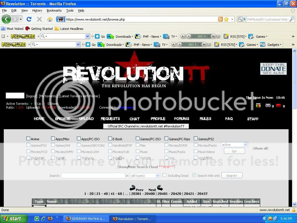The height and width of the screenshot is (223, 297).
Task: Open the red sent-messages envelope icon
Action: [279, 106]
